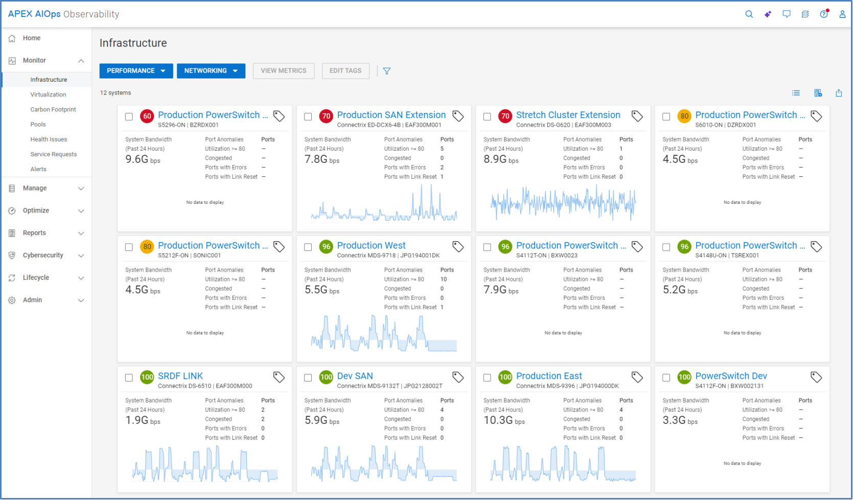Check the SRDF LINK card checkbox
This screenshot has width=853, height=500.
[x=129, y=378]
